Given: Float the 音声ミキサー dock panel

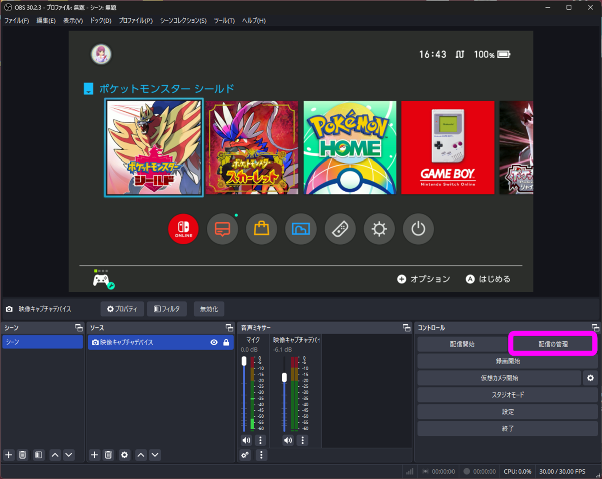Looking at the screenshot, I should [x=407, y=328].
